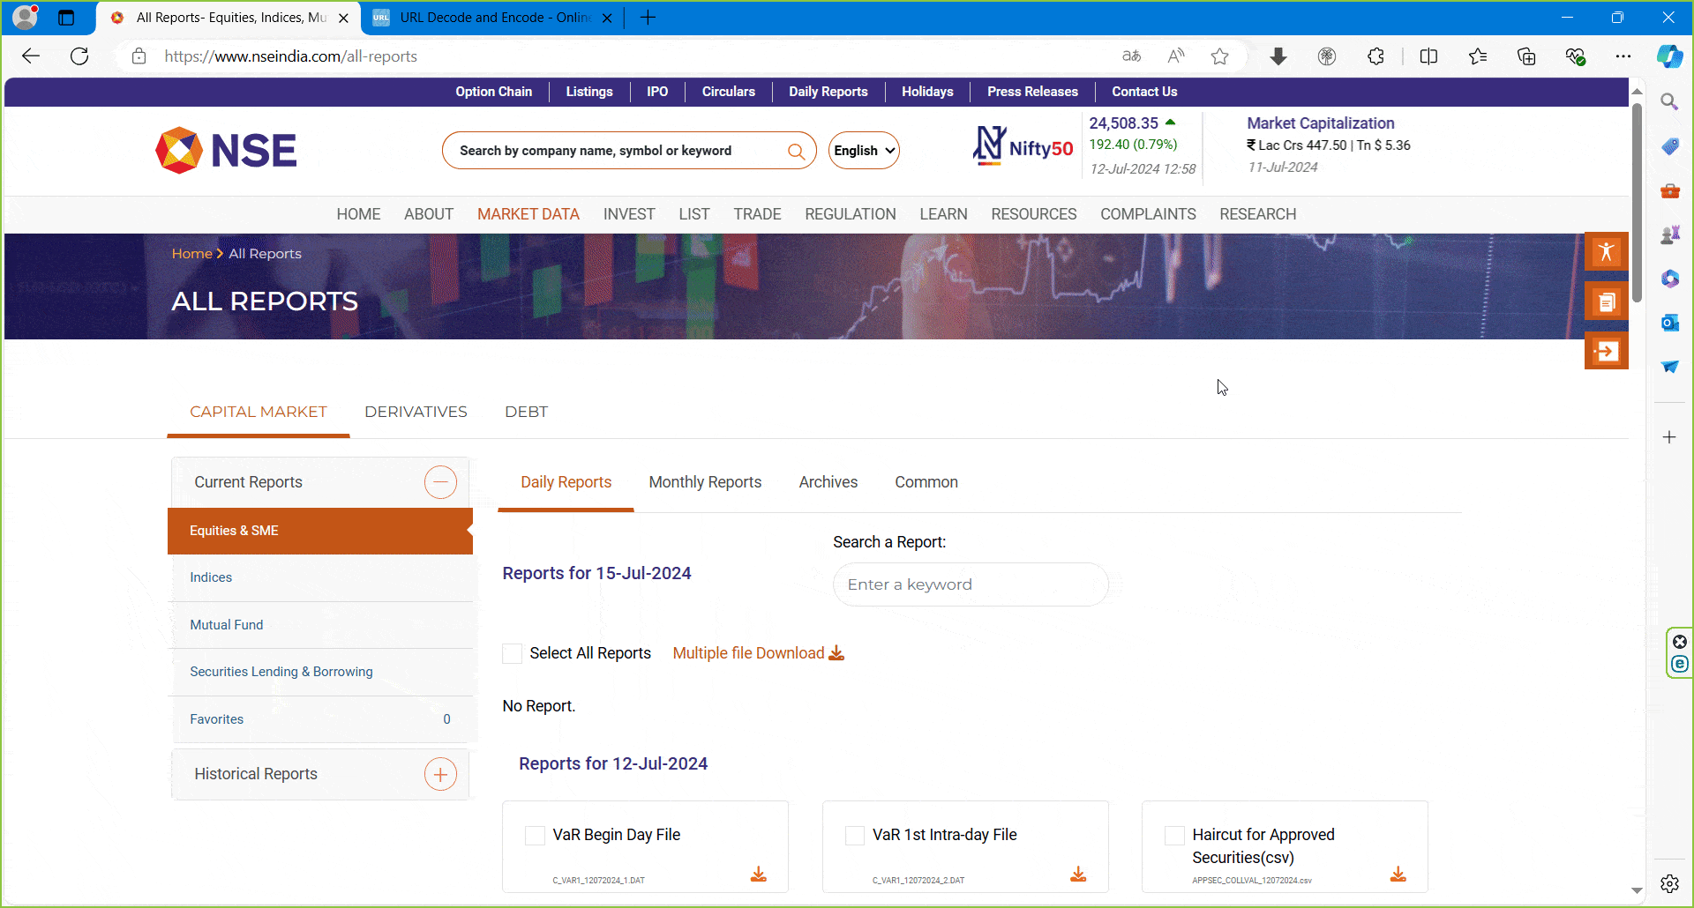
Task: Expand the Historical Reports section
Action: 440,774
